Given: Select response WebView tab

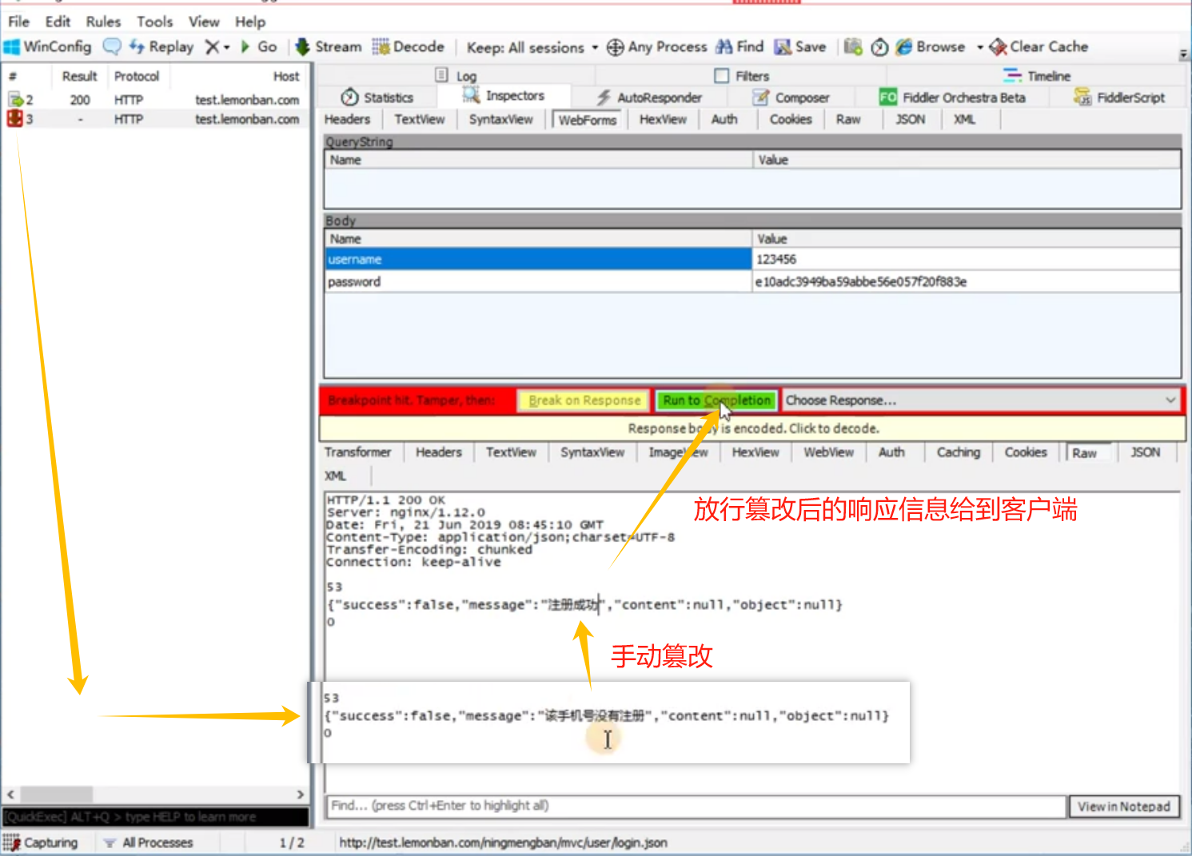Looking at the screenshot, I should tap(828, 452).
